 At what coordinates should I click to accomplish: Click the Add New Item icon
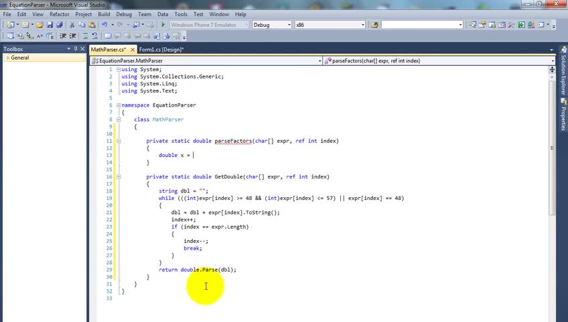click(x=25, y=25)
